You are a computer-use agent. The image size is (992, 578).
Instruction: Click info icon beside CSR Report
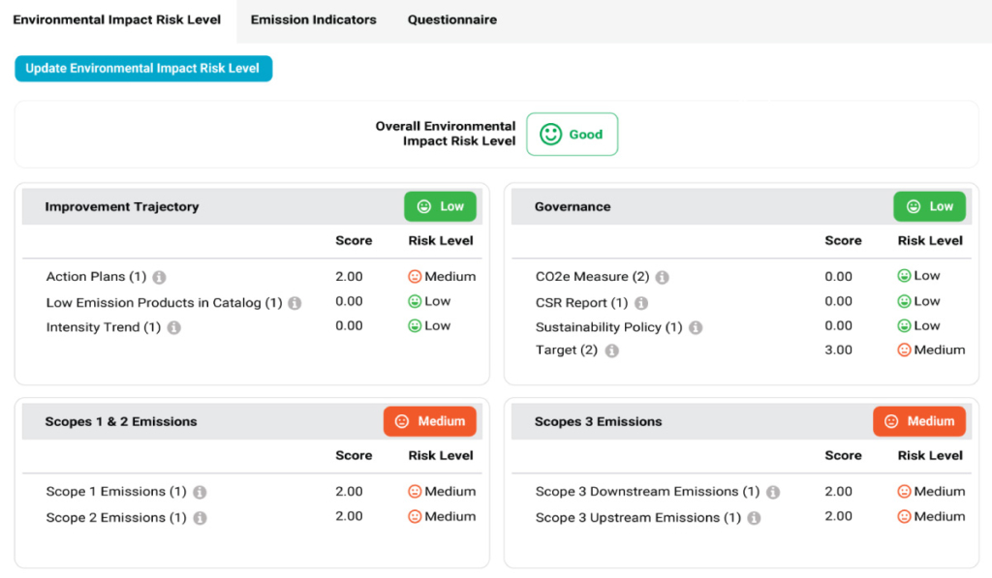[x=640, y=303]
